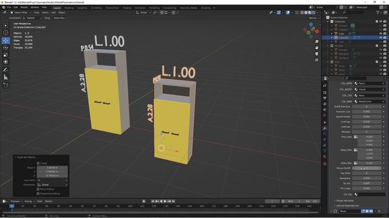Viewport: 389px width, 218px height.
Task: Open the File menu
Action: click(9, 7)
